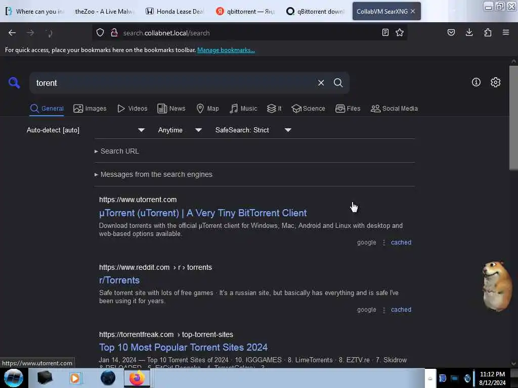Open Top 10 Most Popular Torrent Sites
Screen dimensions: 518x388
coord(183,347)
